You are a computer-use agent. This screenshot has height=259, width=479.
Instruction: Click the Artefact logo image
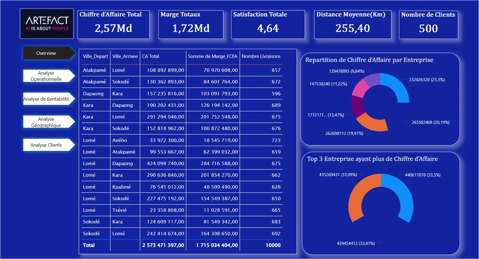click(x=47, y=24)
